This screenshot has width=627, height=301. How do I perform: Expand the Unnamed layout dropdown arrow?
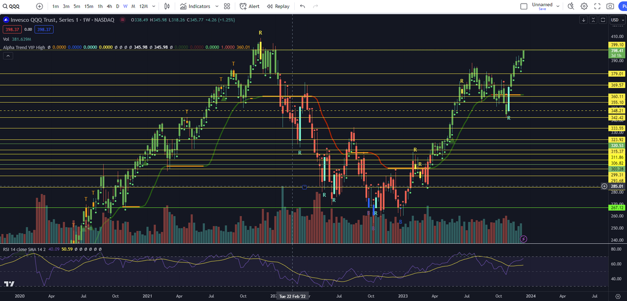tap(558, 6)
